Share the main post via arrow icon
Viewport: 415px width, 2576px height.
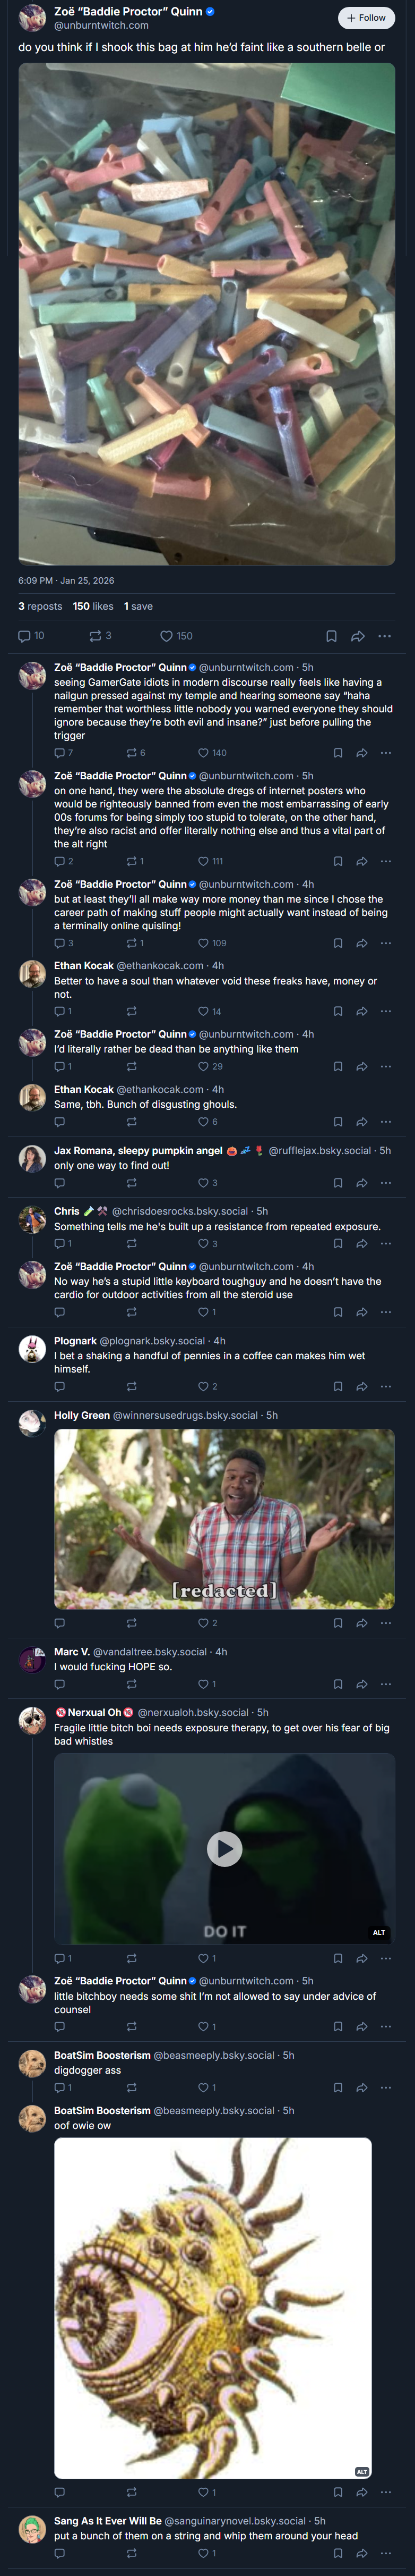358,636
